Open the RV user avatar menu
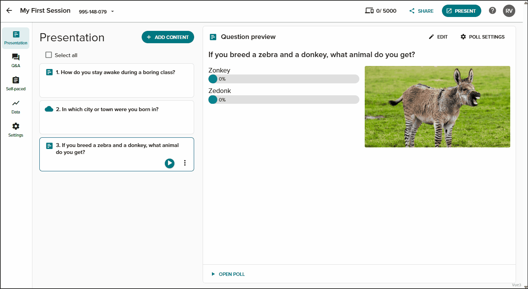Image resolution: width=528 pixels, height=289 pixels. coord(509,11)
